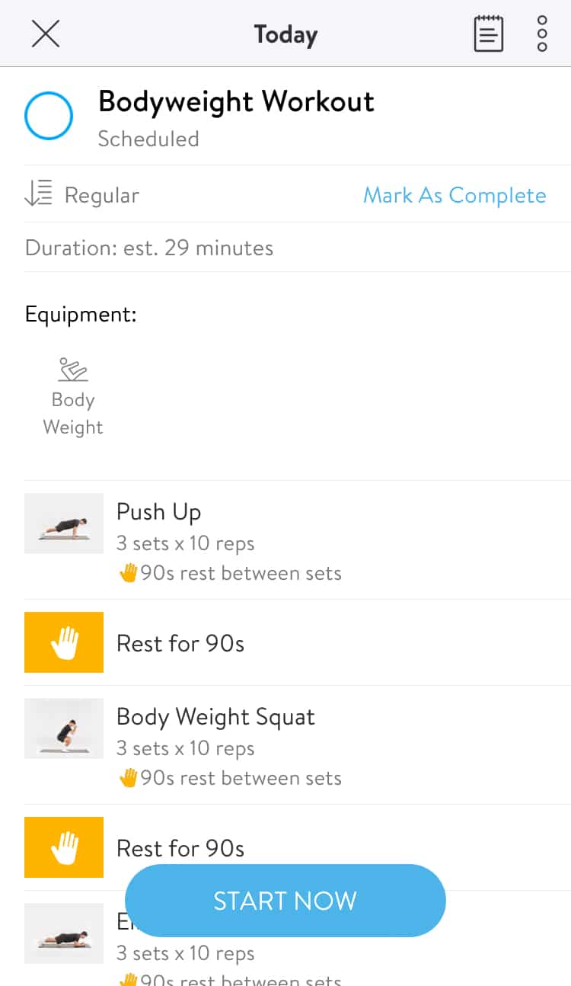571x986 pixels.
Task: Tap the first orange rest hand icon
Action: point(64,642)
